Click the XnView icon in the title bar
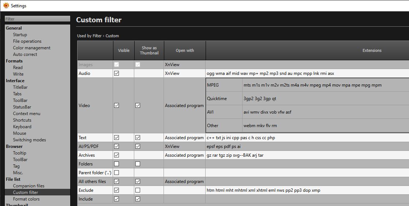 (6, 5)
